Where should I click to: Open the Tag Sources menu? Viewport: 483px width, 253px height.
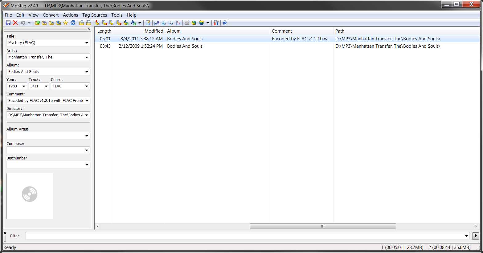[x=95, y=15]
